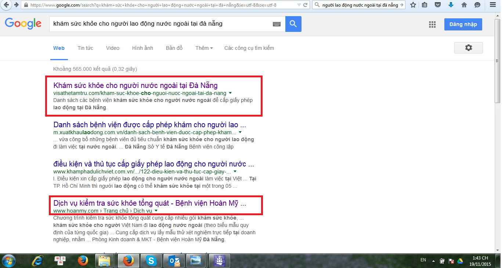Open Windows Explorer folder in taskbar

point(105,261)
